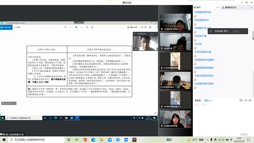Select participant thumbnail of woman looking down

175,41
